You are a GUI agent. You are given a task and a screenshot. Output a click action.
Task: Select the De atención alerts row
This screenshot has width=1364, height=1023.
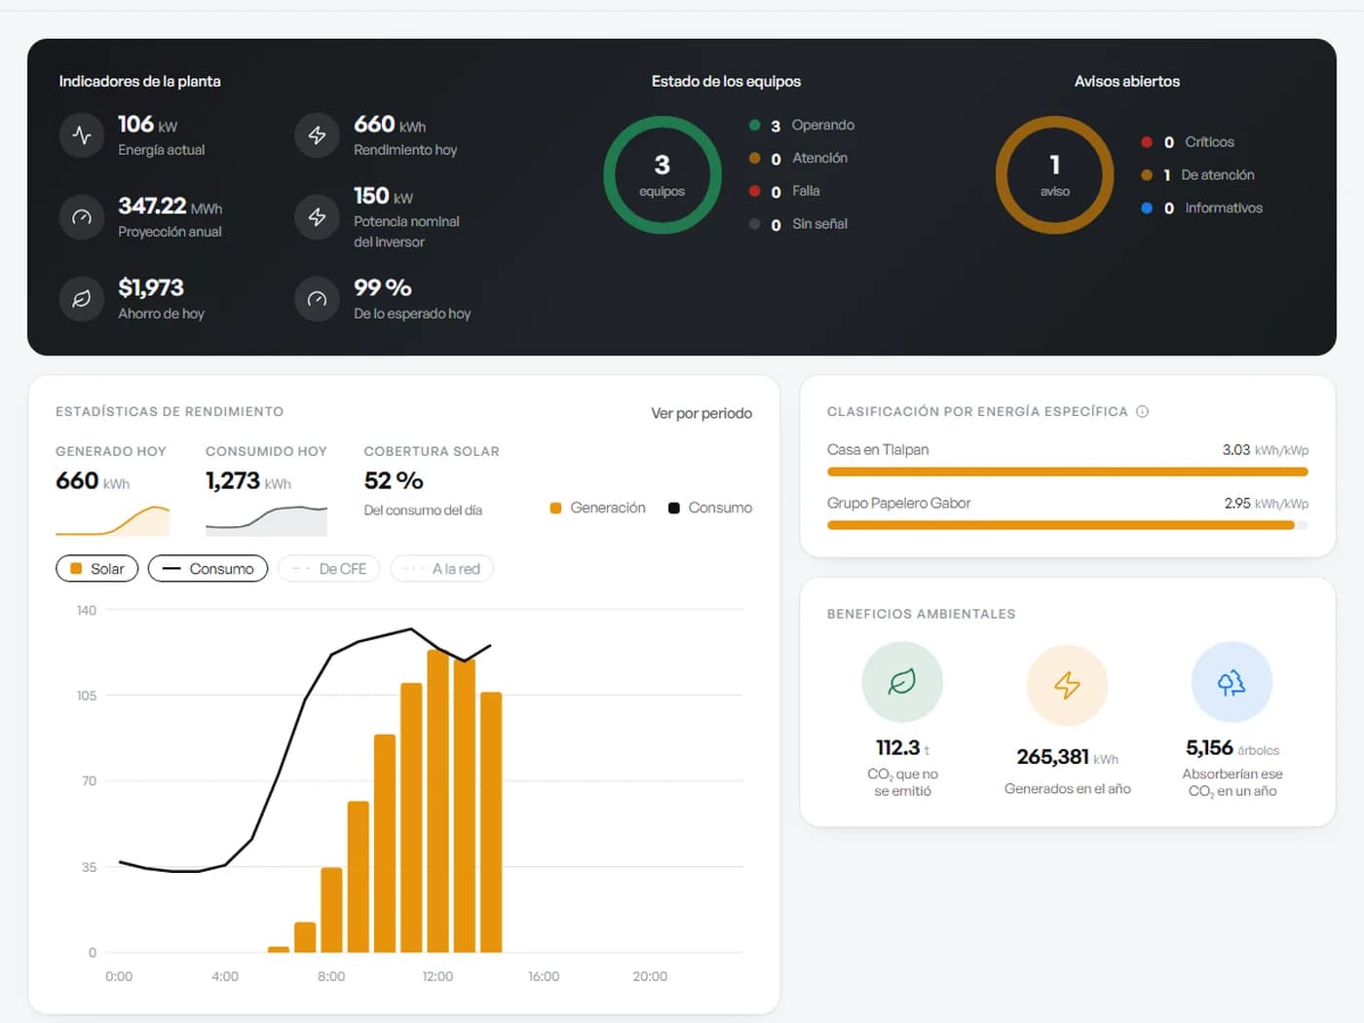1197,175
